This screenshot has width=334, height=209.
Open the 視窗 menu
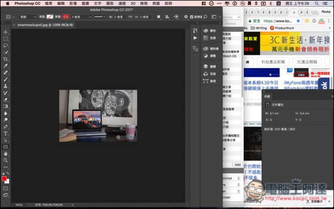156,3
